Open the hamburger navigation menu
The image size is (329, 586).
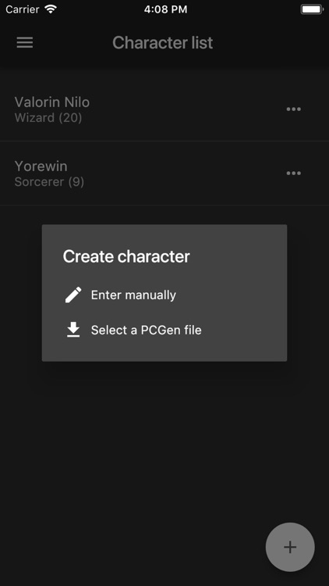click(25, 43)
